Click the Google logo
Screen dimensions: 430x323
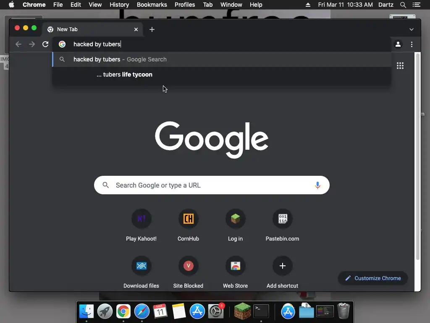click(212, 140)
